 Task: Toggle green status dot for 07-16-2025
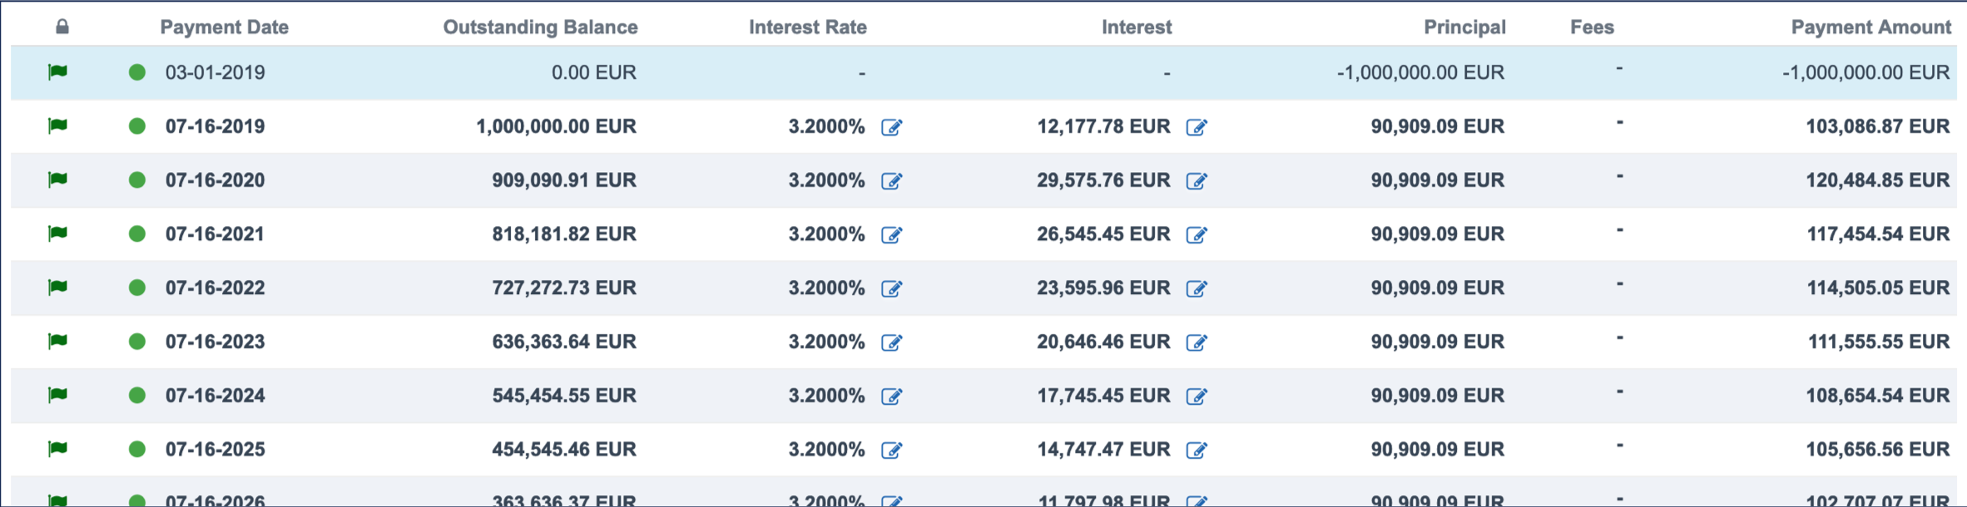(x=137, y=450)
